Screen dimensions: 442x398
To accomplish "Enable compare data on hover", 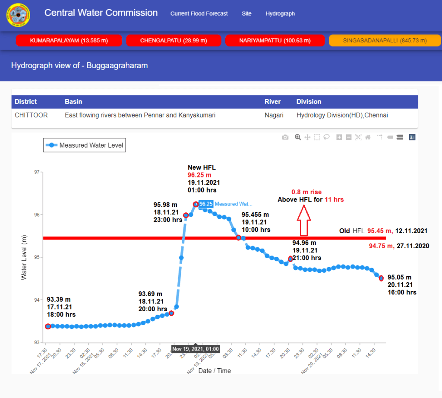I will (399, 137).
